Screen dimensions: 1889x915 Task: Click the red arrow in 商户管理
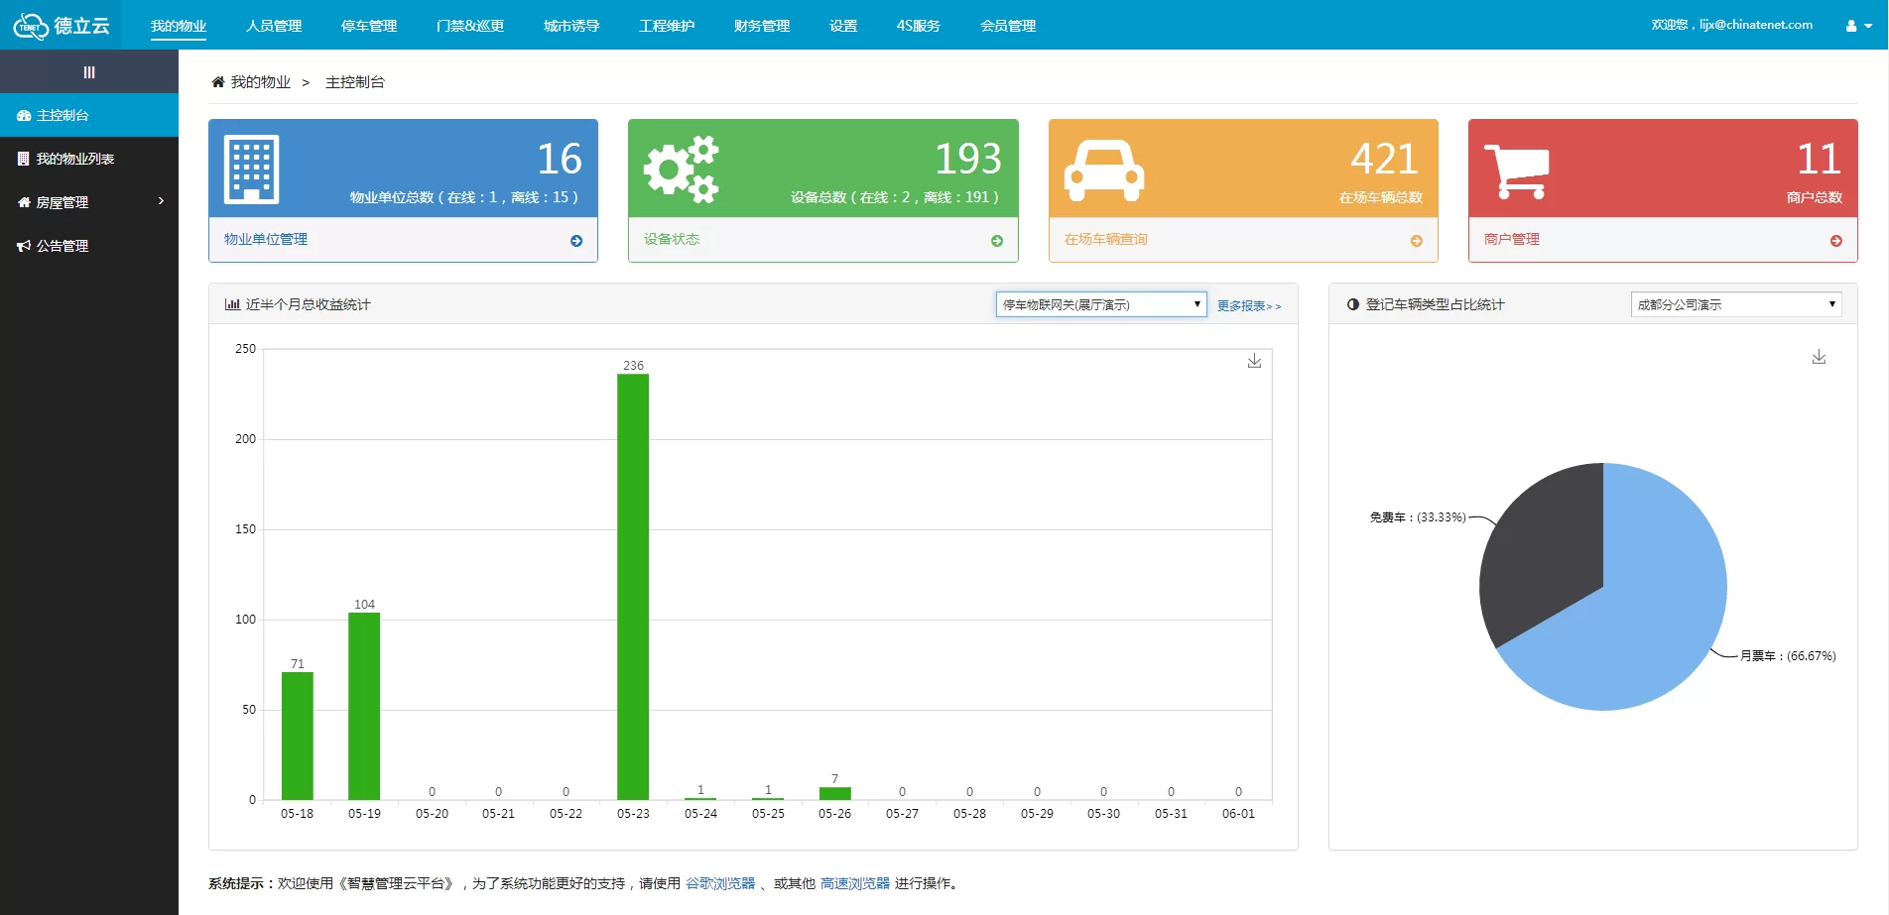coord(1835,241)
